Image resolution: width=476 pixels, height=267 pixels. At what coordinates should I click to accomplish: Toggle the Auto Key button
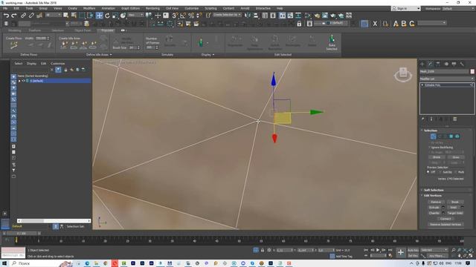tap(413, 250)
